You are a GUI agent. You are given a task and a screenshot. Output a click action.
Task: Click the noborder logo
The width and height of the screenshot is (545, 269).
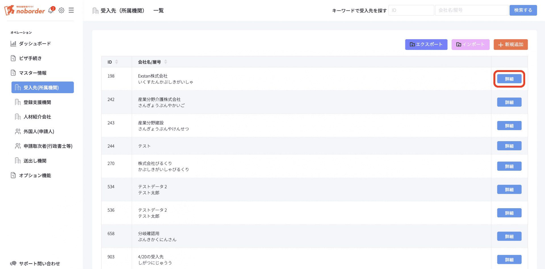click(25, 11)
